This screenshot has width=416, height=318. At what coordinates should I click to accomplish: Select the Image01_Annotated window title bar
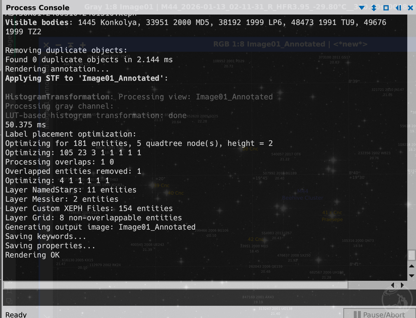pyautogui.click(x=290, y=44)
